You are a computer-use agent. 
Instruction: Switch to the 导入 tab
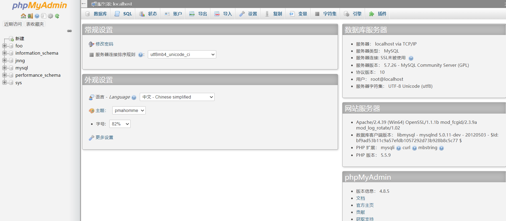223,14
